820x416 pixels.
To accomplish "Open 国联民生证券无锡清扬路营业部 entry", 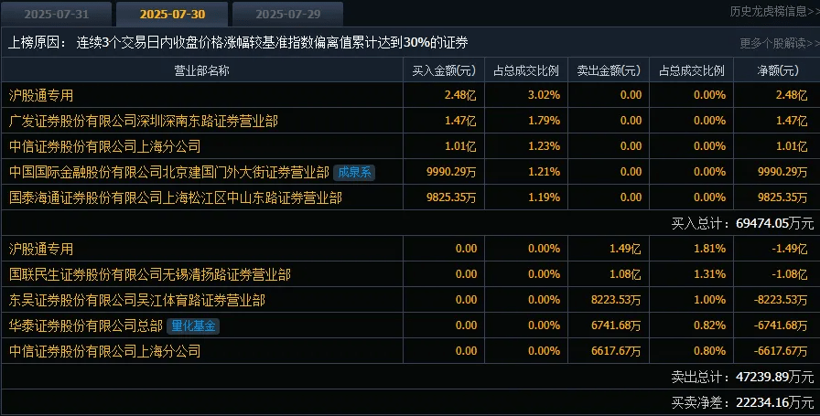I will coord(149,274).
